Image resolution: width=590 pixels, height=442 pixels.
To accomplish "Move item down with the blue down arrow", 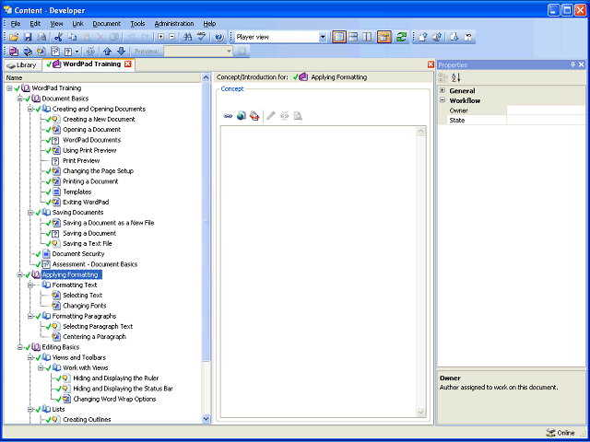I will click(x=121, y=52).
